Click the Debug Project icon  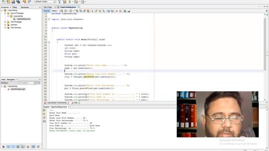tap(76, 2)
